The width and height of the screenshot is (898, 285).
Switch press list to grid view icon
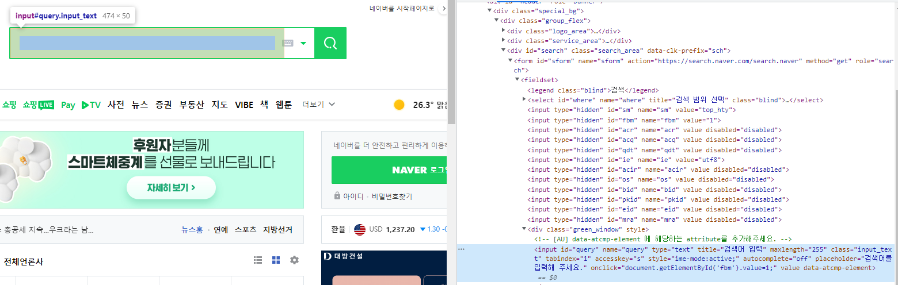pos(276,260)
